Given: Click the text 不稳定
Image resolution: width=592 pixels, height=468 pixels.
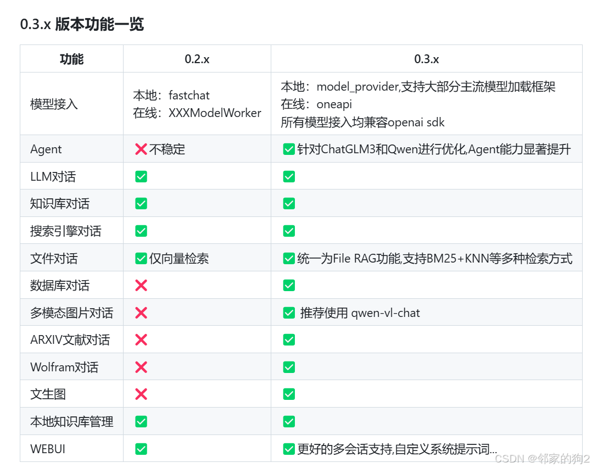Looking at the screenshot, I should click(167, 149).
